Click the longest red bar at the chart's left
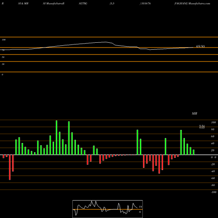Image resolution: width=218 pixels, height=218 pixels. pos(10,167)
